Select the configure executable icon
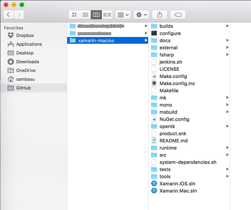This screenshot has width=251, height=210. pos(154,33)
